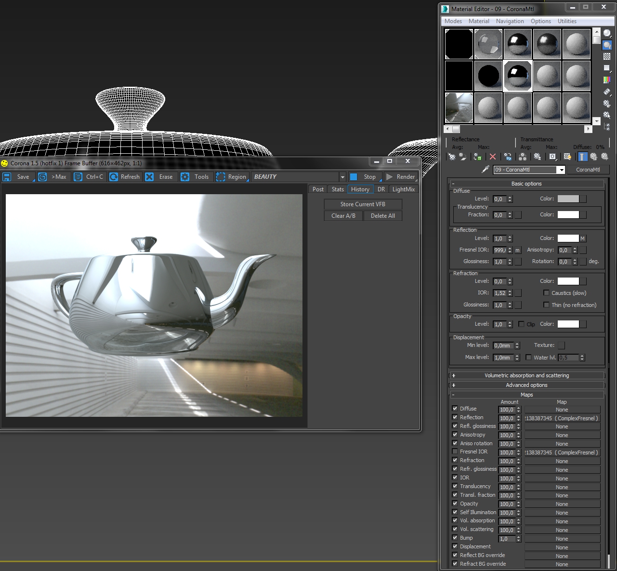Click the Erase icon in frame buffer
Screen dimensions: 617x571
(150, 177)
